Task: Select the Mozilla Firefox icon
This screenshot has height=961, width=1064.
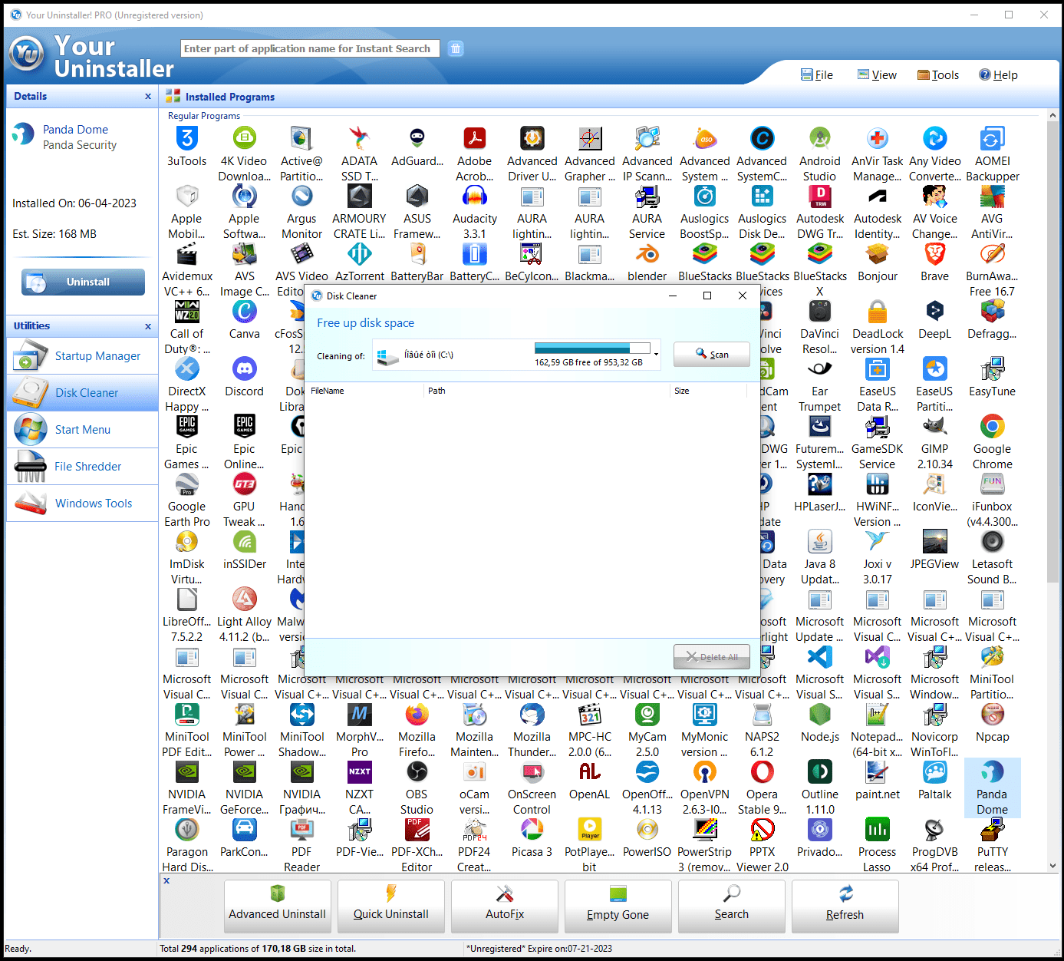Action: (417, 715)
